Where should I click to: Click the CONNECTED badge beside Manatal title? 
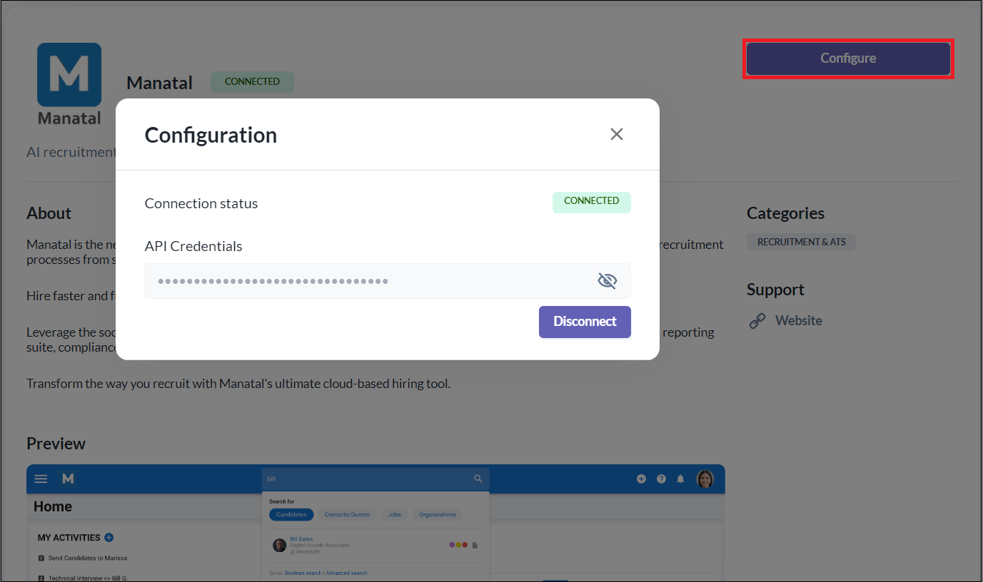252,82
